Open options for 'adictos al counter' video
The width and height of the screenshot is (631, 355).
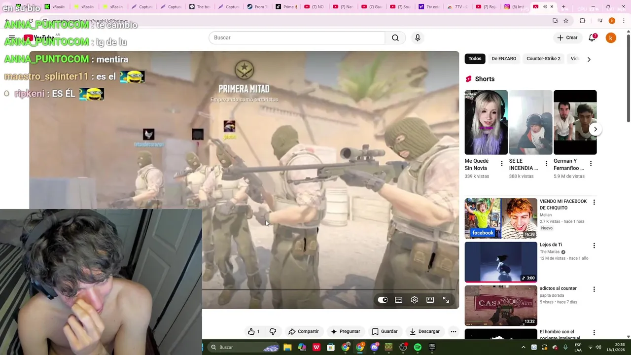tap(594, 289)
